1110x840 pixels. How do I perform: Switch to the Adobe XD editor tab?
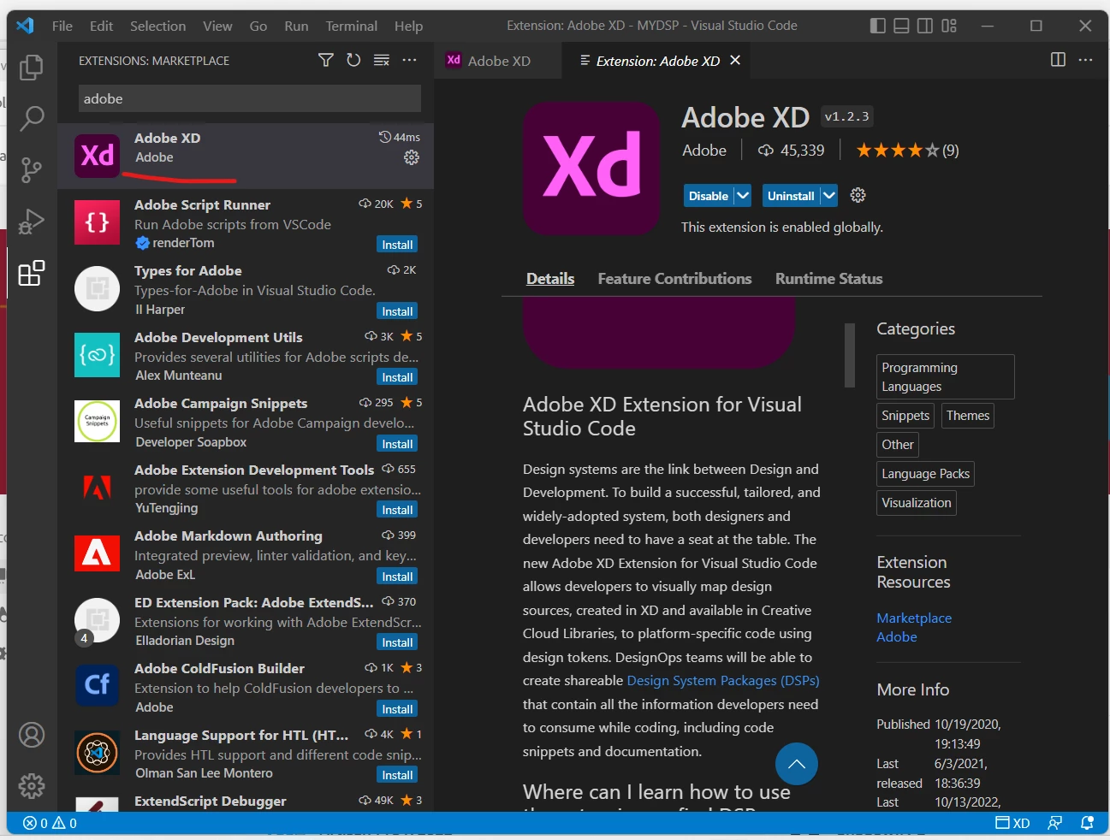pos(498,60)
